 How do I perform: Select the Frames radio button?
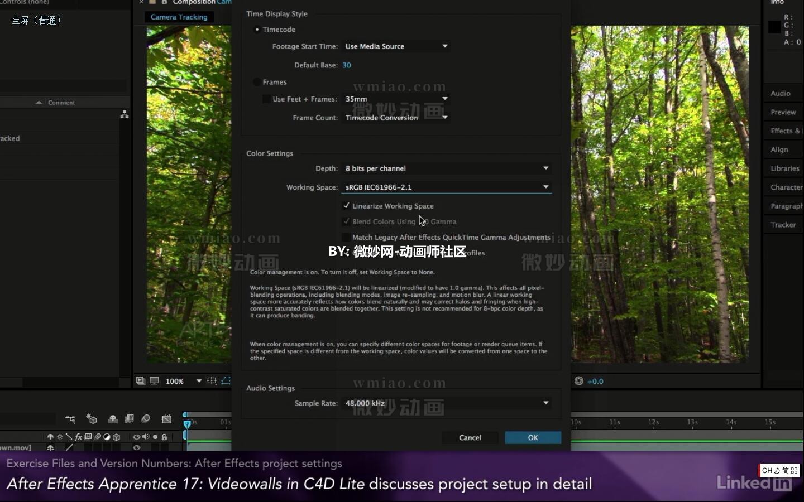pos(257,82)
